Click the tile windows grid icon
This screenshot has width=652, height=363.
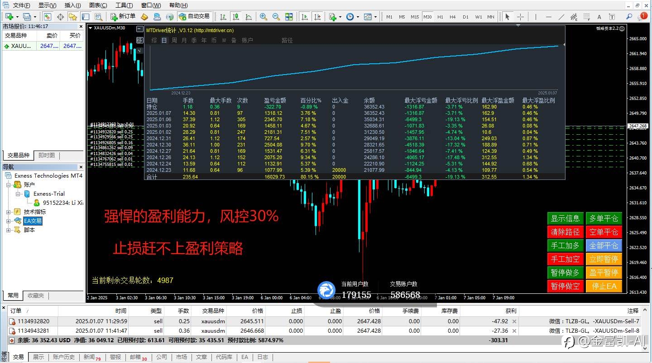click(289, 17)
